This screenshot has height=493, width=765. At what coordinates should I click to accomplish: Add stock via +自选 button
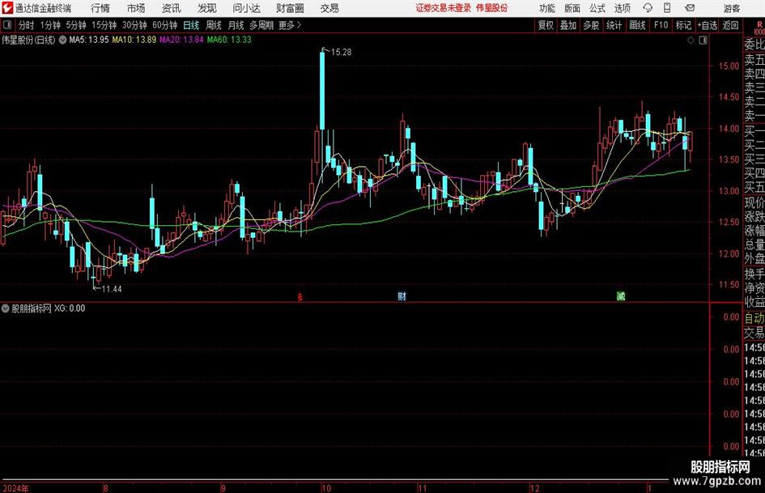point(708,25)
